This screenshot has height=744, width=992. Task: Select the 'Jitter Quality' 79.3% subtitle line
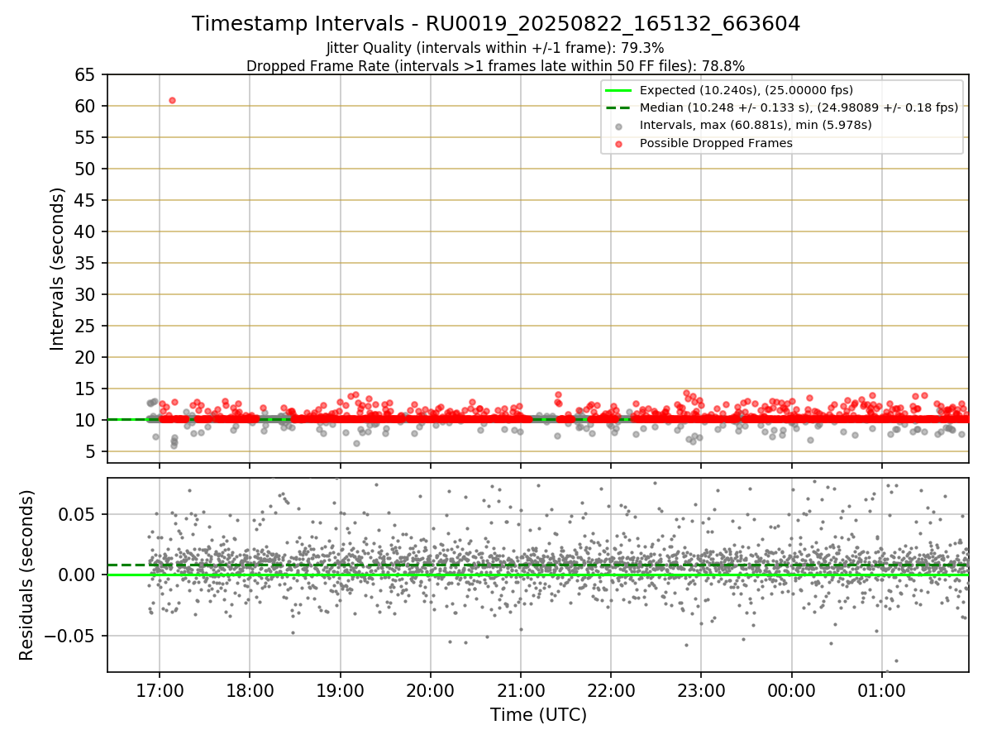496,48
